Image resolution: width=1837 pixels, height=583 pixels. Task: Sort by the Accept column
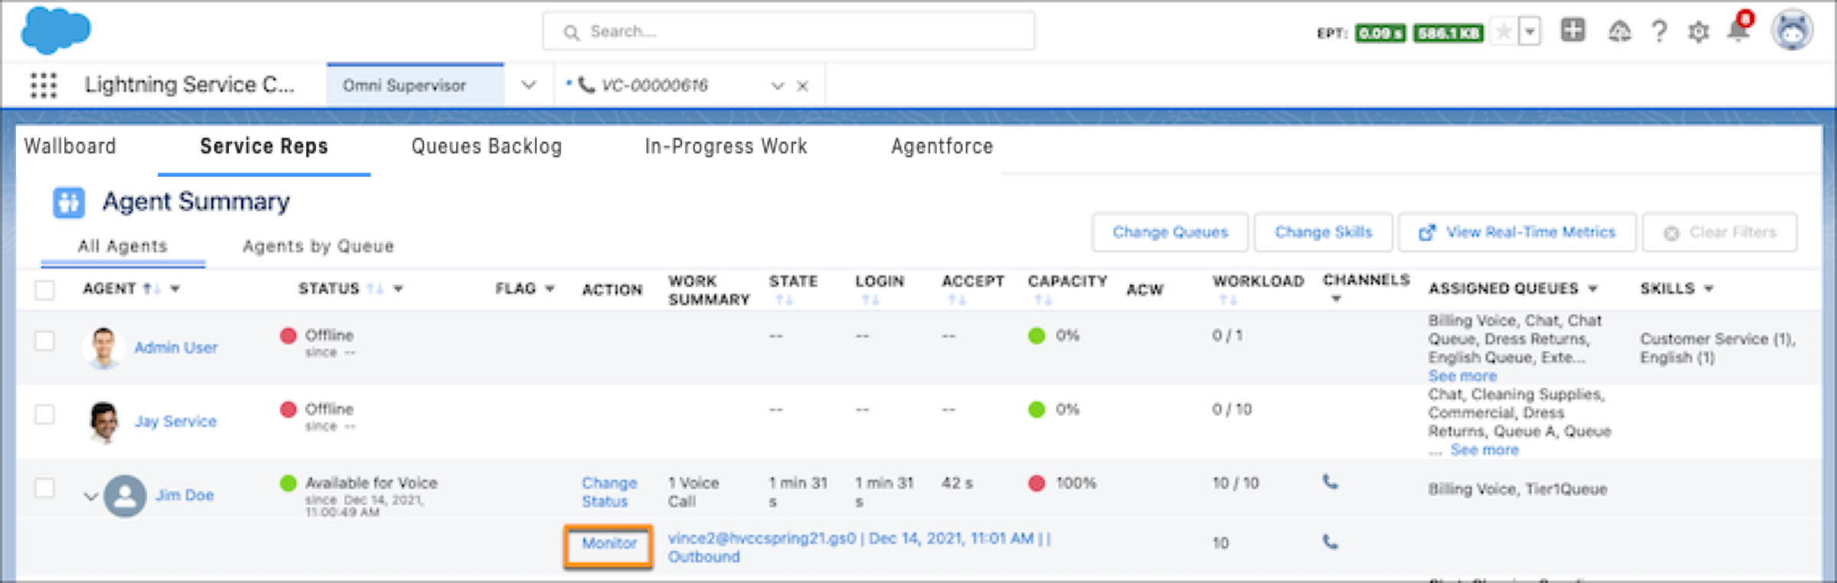tap(957, 300)
